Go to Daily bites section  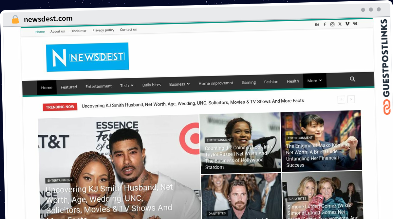pos(152,85)
